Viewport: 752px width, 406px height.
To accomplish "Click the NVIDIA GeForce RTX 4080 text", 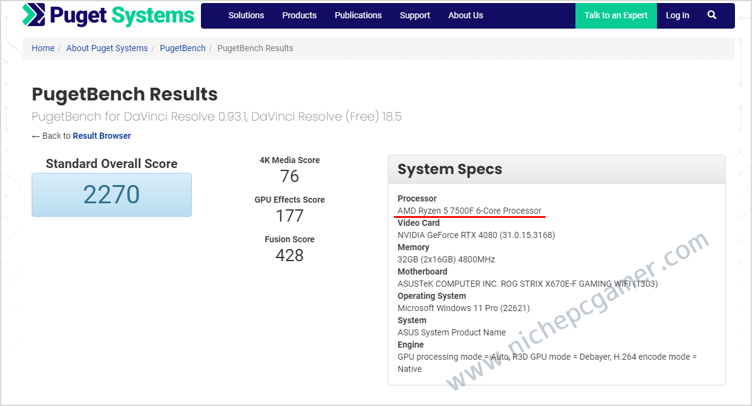I will [x=476, y=235].
